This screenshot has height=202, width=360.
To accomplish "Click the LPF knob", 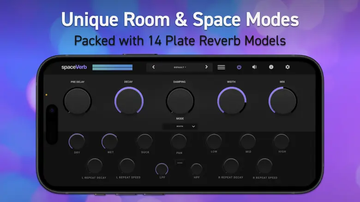I will (x=162, y=169).
